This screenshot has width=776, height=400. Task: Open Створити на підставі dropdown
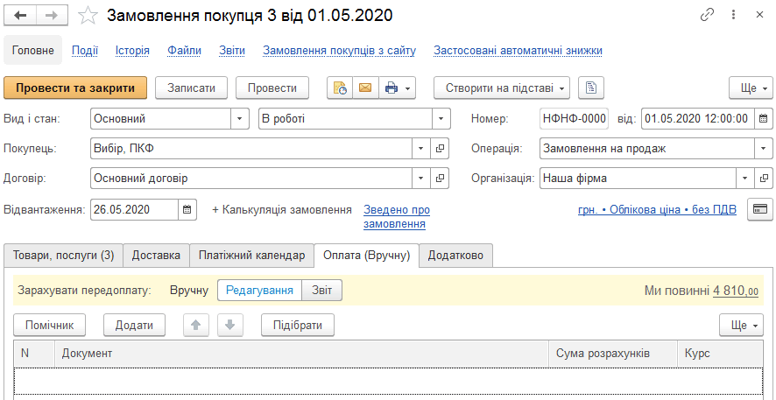click(x=502, y=88)
